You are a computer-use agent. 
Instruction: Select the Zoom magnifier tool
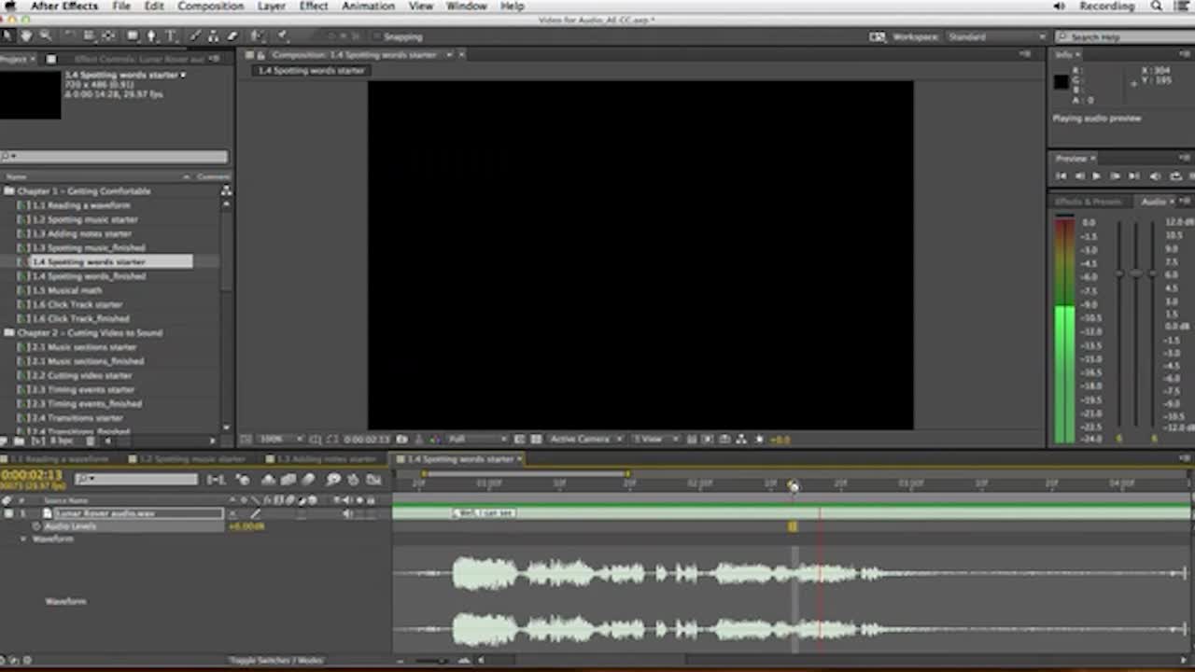pyautogui.click(x=44, y=36)
